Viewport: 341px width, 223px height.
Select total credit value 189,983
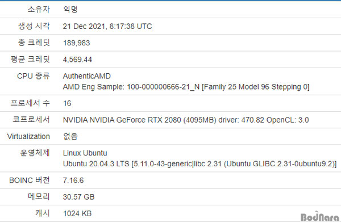[77, 43]
